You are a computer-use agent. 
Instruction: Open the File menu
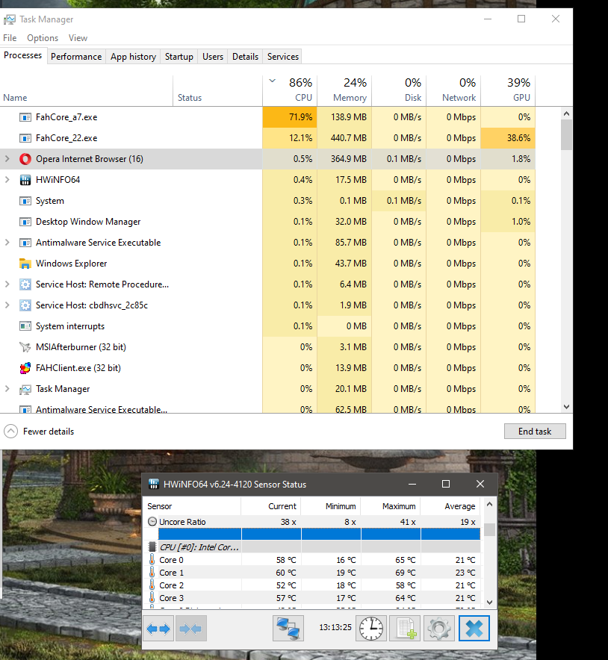(10, 38)
